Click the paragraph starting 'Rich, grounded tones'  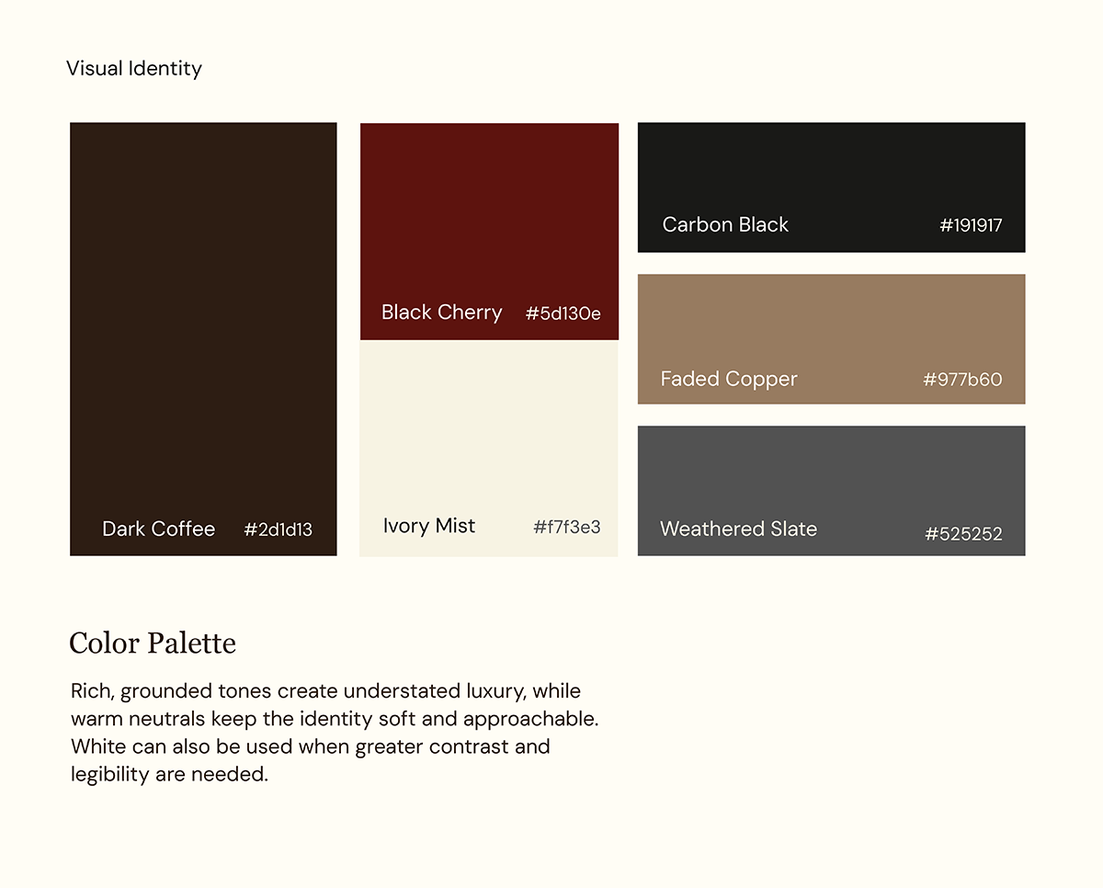[335, 733]
